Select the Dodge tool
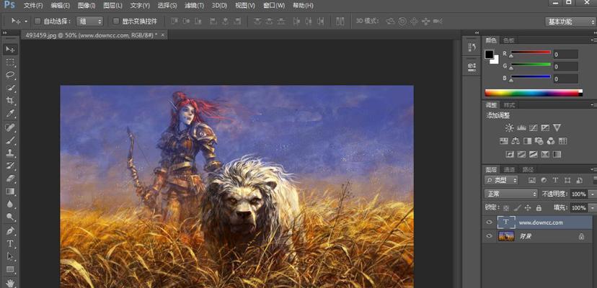Image resolution: width=597 pixels, height=288 pixels. coord(10,217)
